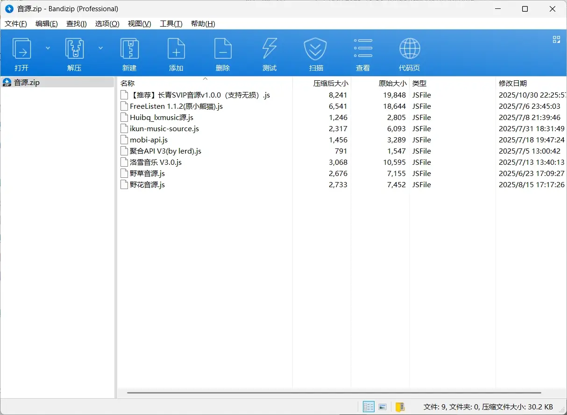This screenshot has height=415, width=567.
Task: Switch to details view in status bar
Action: 369,407
